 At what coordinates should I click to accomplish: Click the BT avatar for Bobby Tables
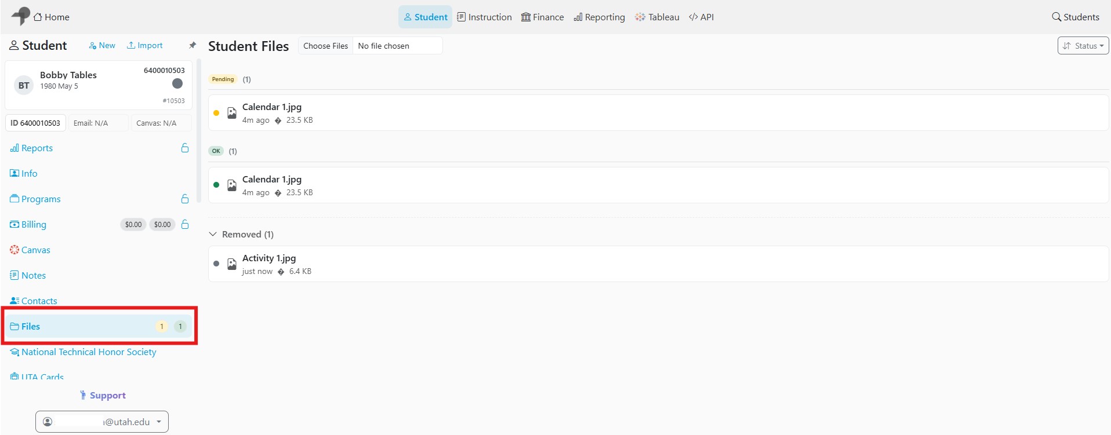24,86
